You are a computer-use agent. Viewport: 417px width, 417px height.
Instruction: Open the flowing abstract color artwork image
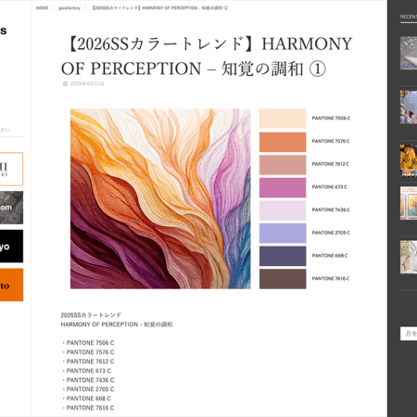[160, 198]
